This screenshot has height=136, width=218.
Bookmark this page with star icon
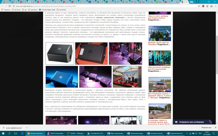click(x=199, y=6)
